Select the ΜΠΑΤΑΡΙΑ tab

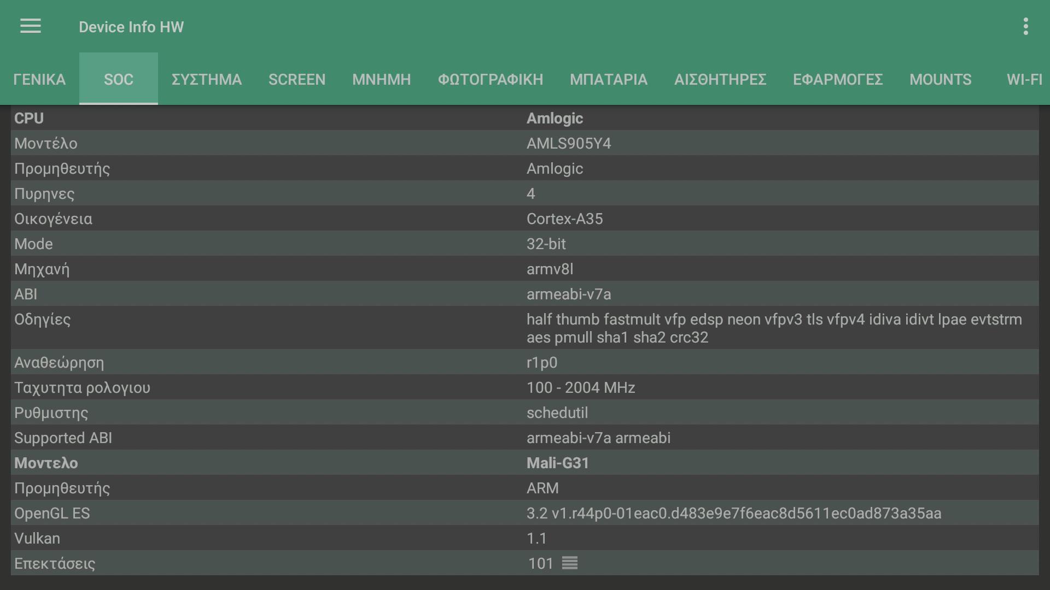pos(608,79)
